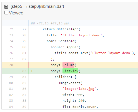The image size is (138, 112).
Task: Click the children: [ code line
Action: click(65, 77)
